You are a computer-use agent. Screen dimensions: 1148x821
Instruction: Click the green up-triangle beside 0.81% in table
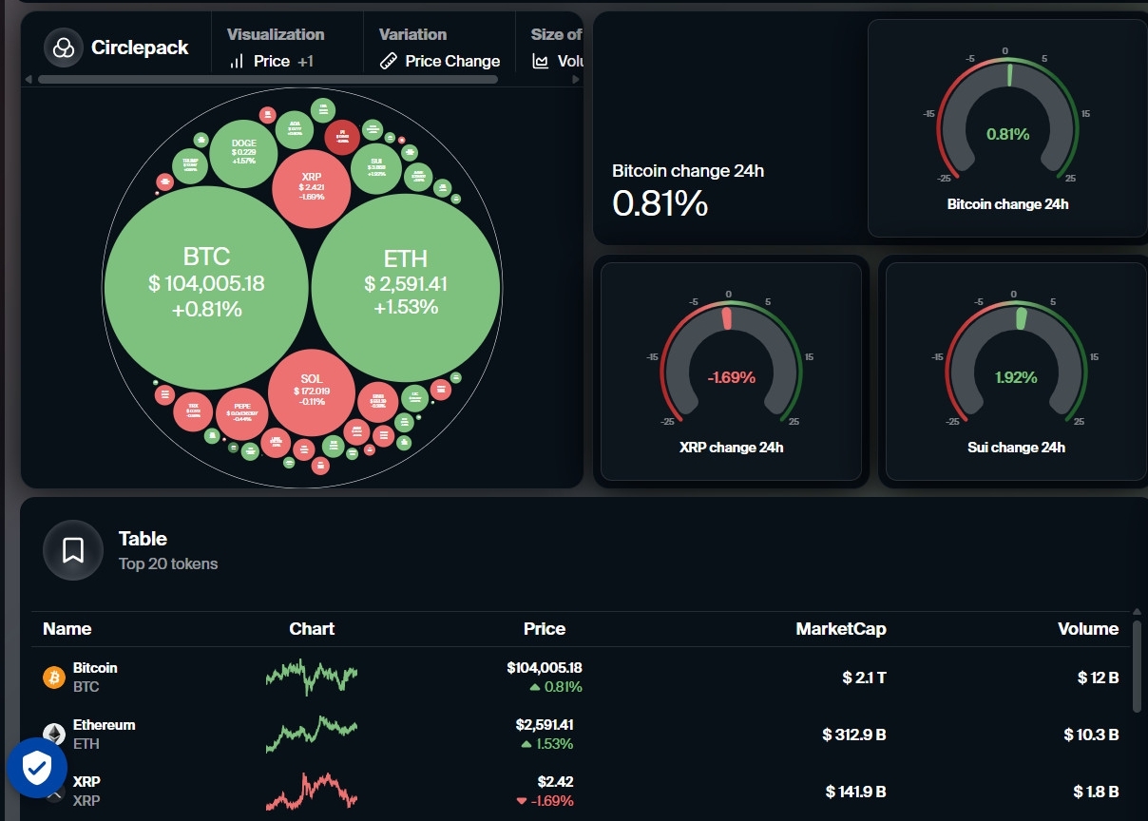coord(535,687)
